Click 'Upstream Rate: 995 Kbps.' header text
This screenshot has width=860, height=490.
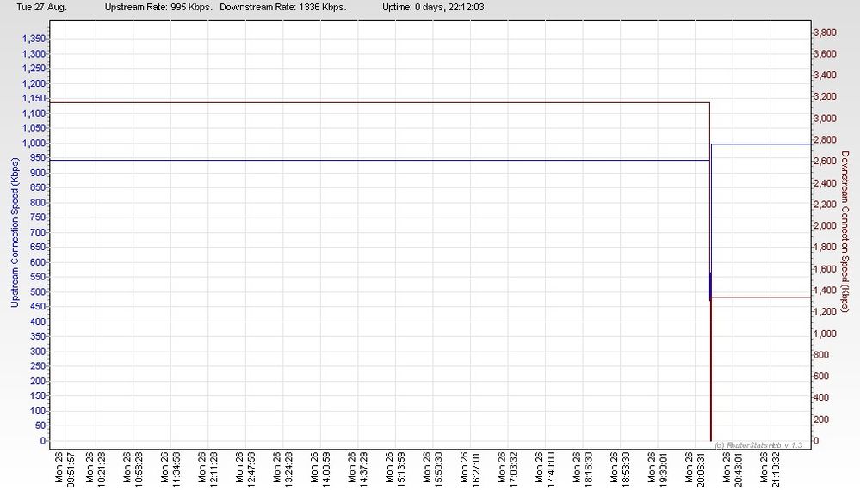(158, 7)
